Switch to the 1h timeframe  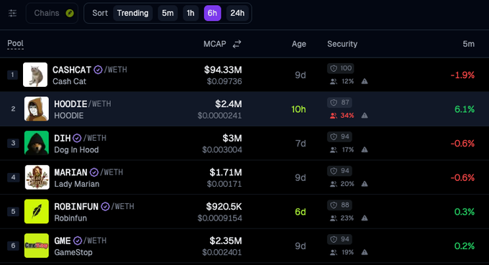pos(191,13)
